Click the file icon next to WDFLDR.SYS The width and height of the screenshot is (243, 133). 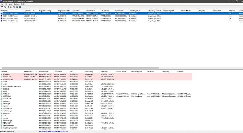tap(1, 123)
